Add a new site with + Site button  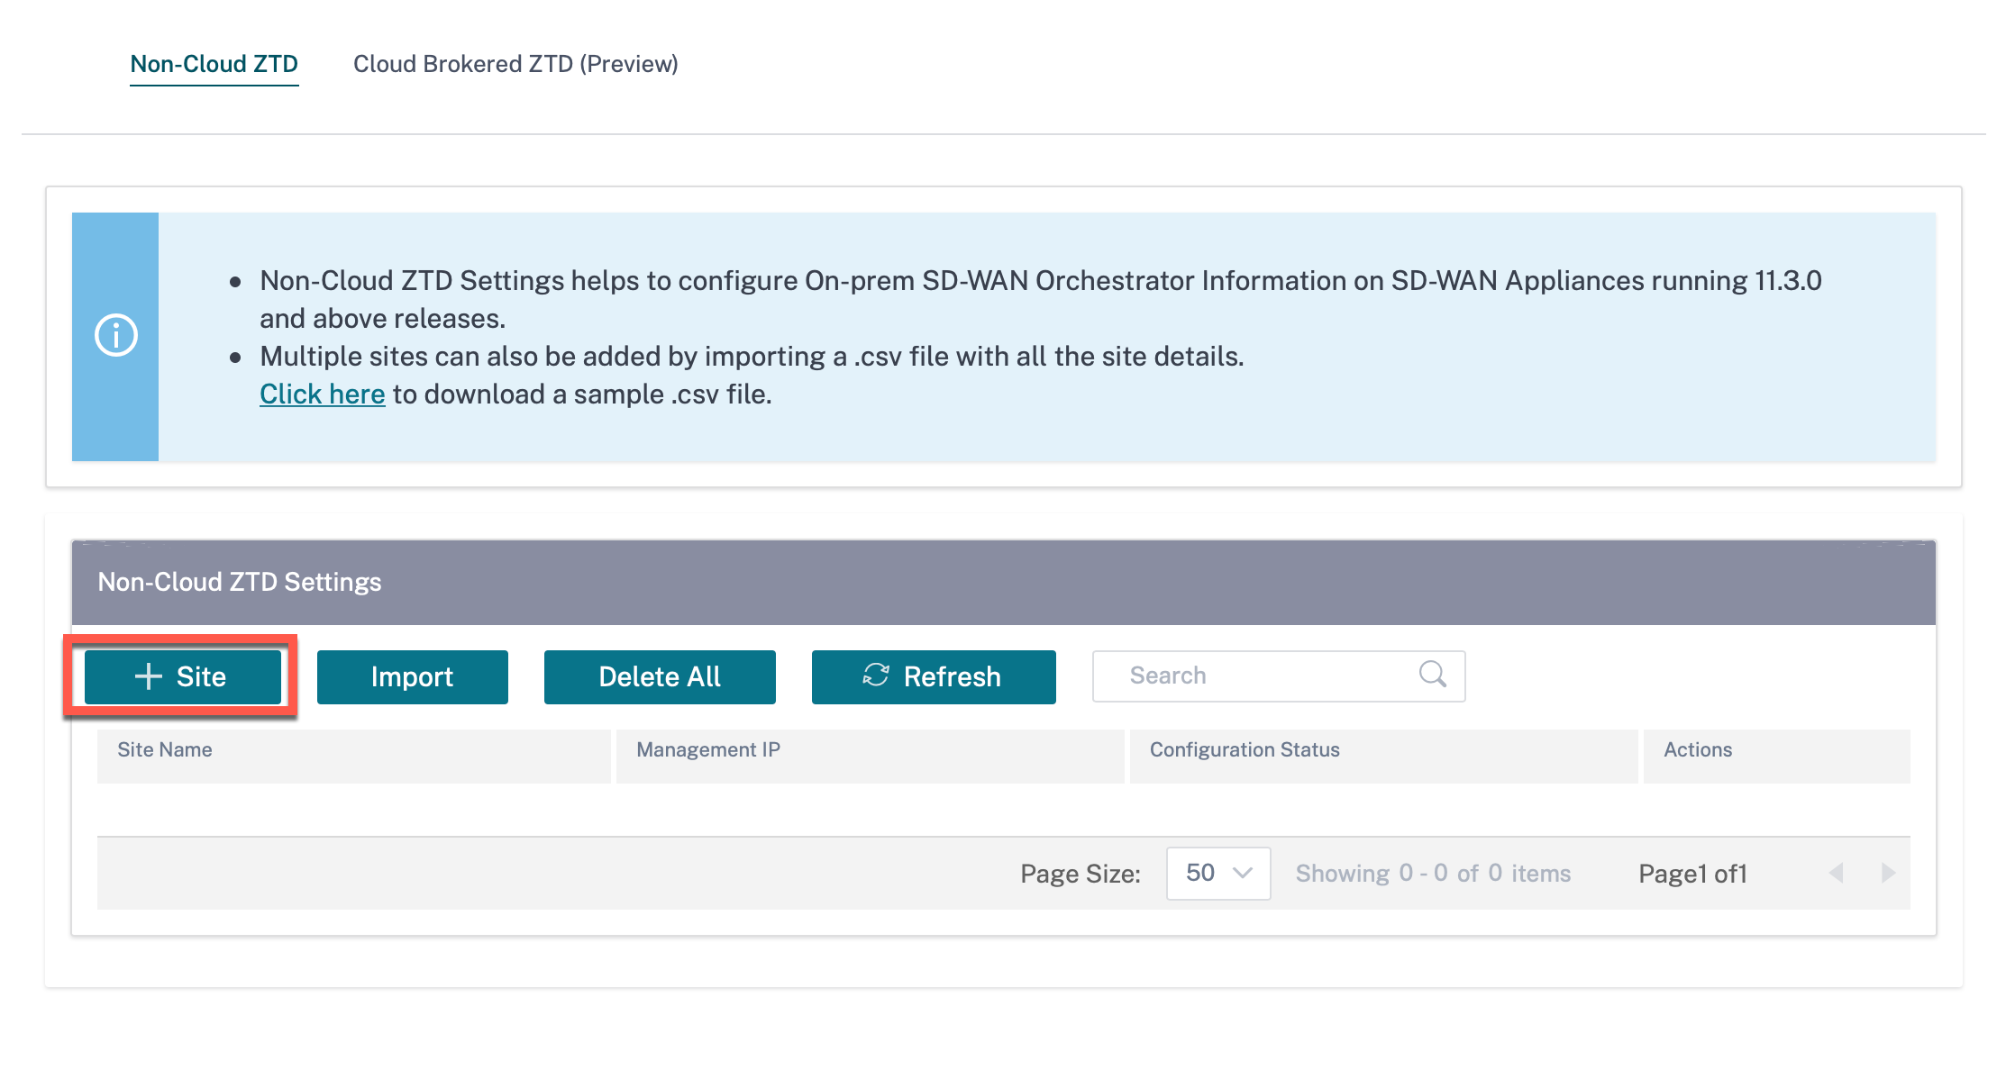click(x=183, y=676)
